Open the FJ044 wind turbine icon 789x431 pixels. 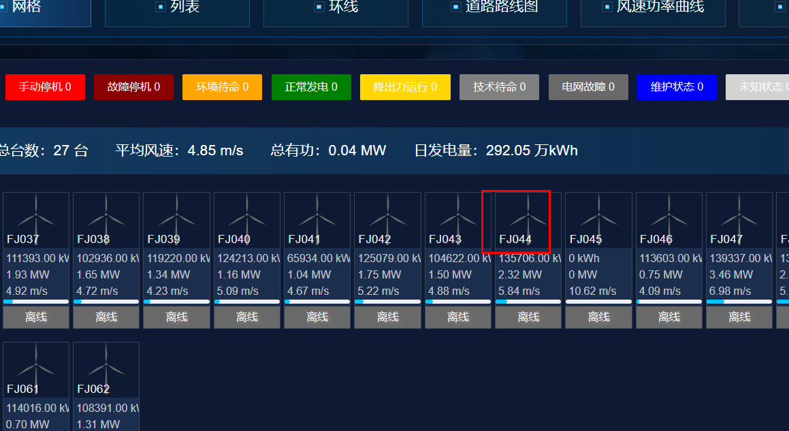click(528, 212)
